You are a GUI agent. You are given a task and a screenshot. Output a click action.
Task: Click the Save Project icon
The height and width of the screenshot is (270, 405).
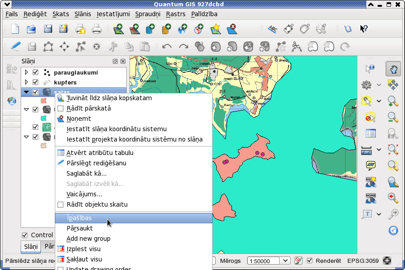pyautogui.click(x=48, y=29)
